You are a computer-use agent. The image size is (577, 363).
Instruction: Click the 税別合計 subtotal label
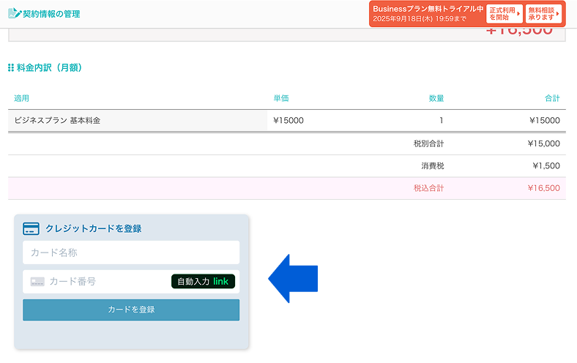click(x=428, y=143)
